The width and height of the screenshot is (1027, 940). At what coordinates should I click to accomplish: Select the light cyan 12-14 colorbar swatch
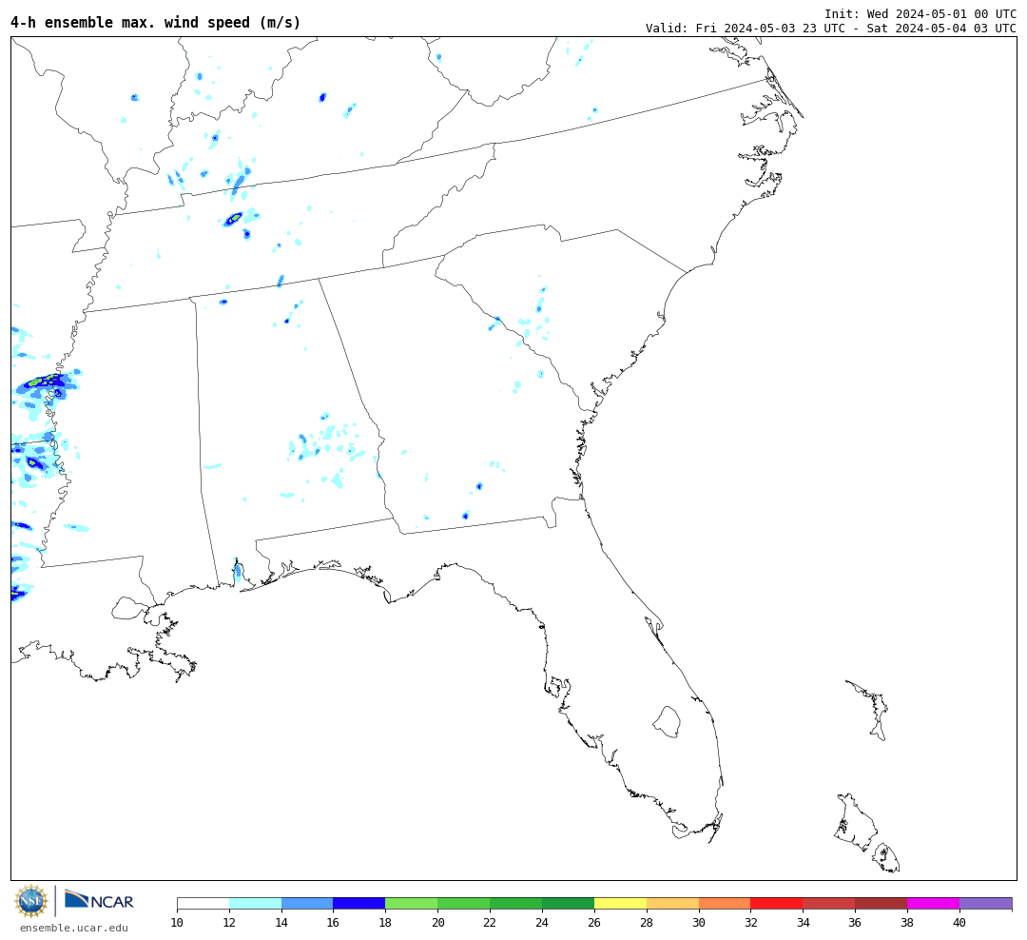256,903
